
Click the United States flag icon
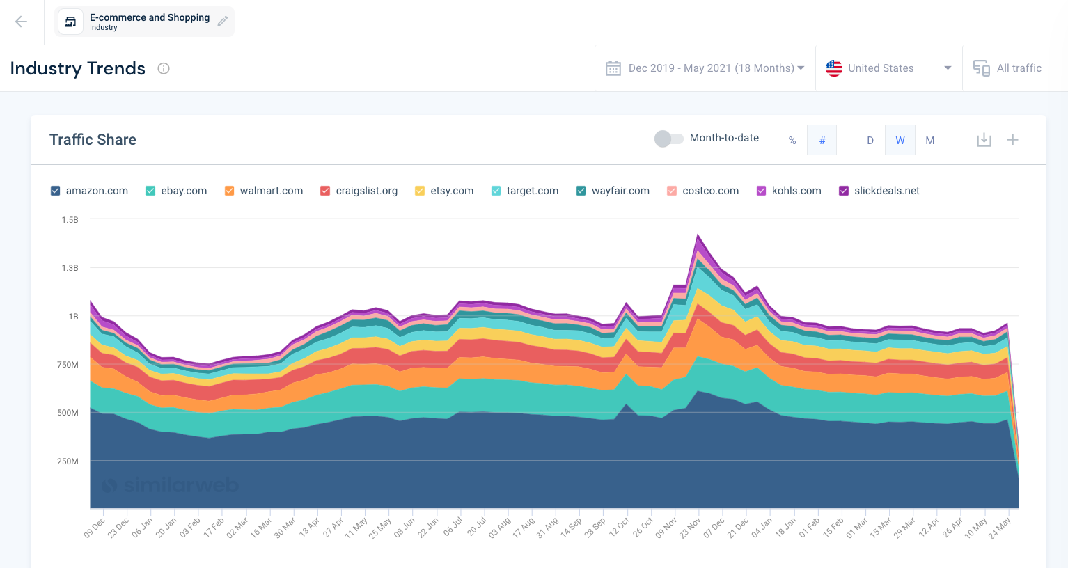(833, 68)
